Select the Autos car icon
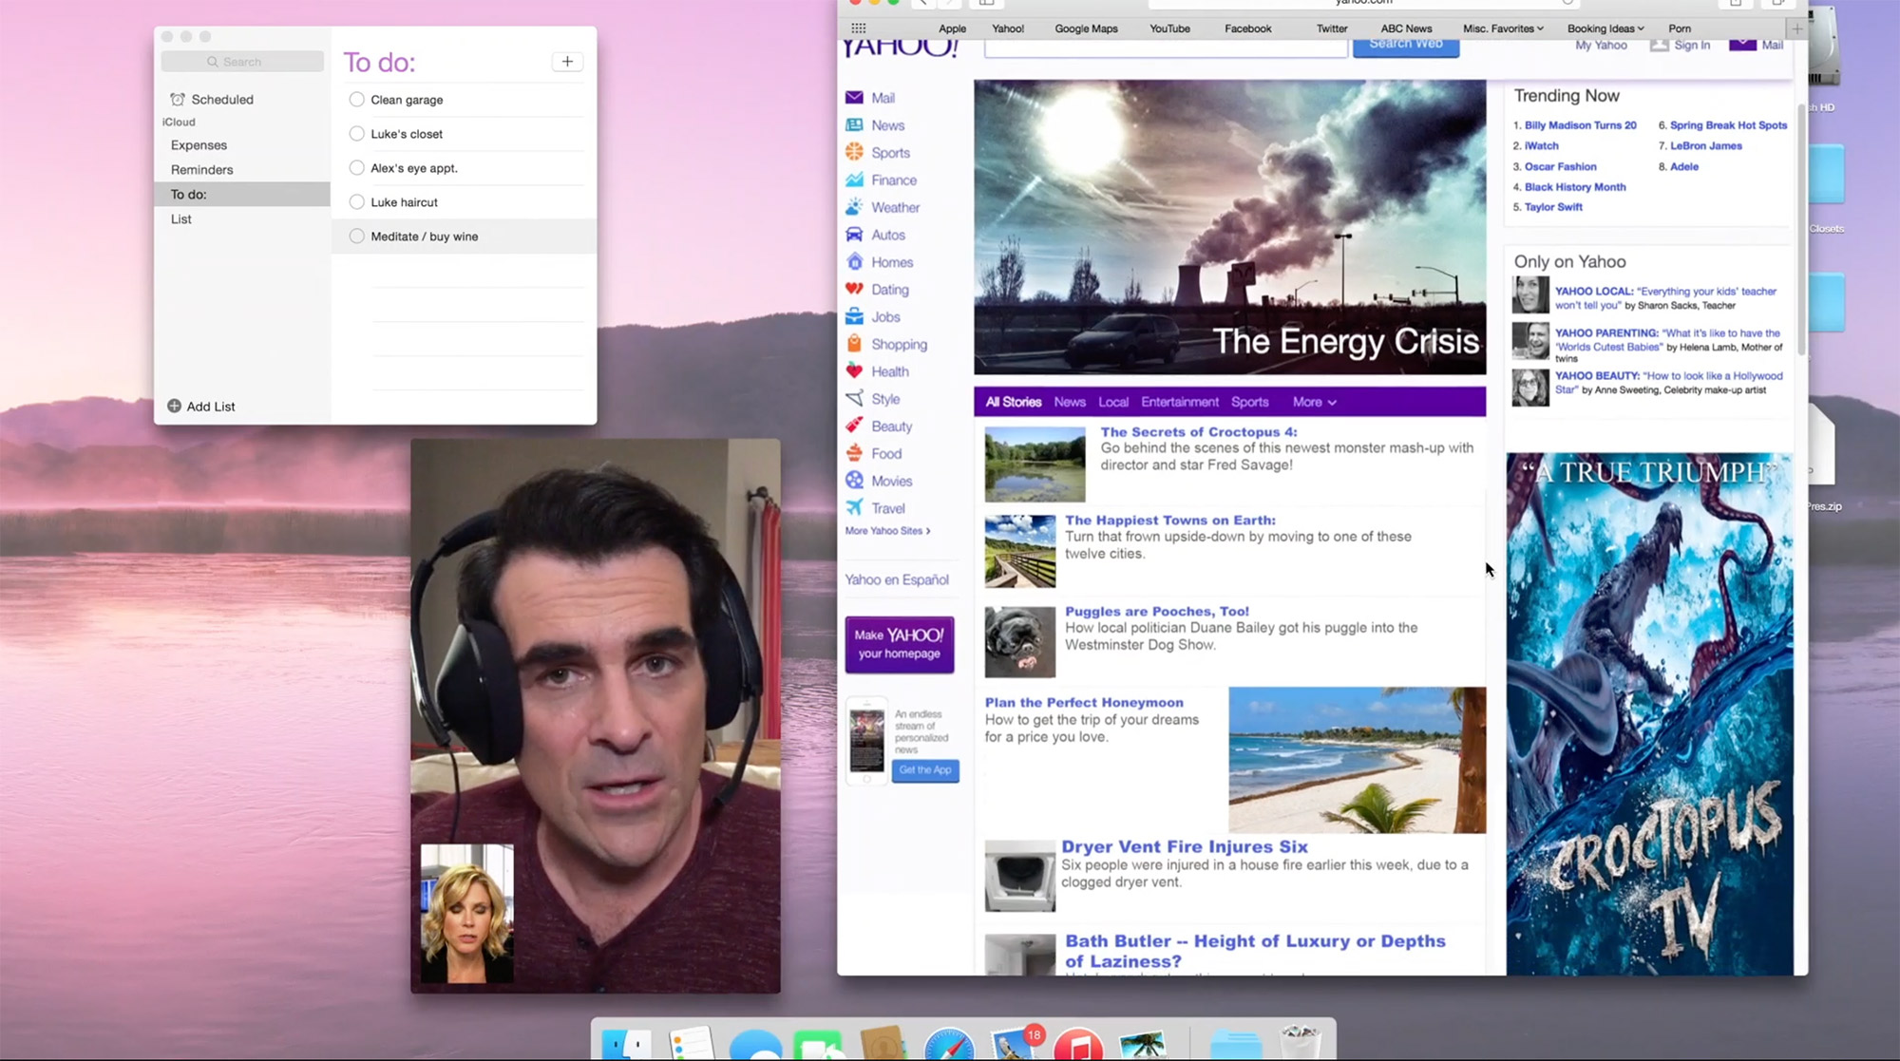 tap(854, 235)
